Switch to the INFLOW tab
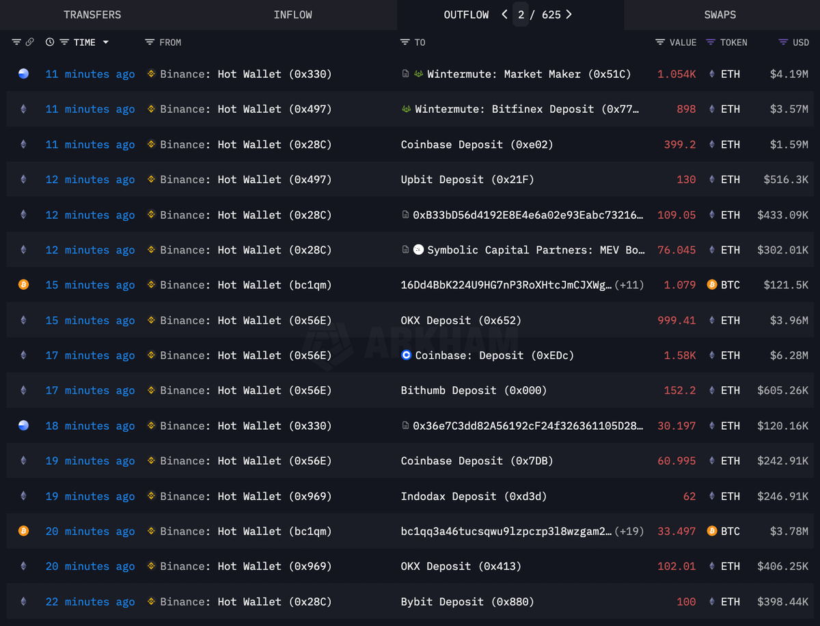This screenshot has width=820, height=626. (292, 14)
